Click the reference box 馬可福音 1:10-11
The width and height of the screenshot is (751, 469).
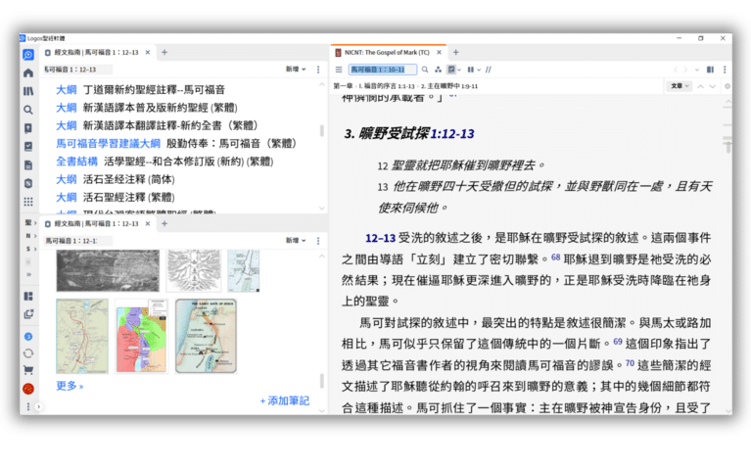tap(382, 70)
